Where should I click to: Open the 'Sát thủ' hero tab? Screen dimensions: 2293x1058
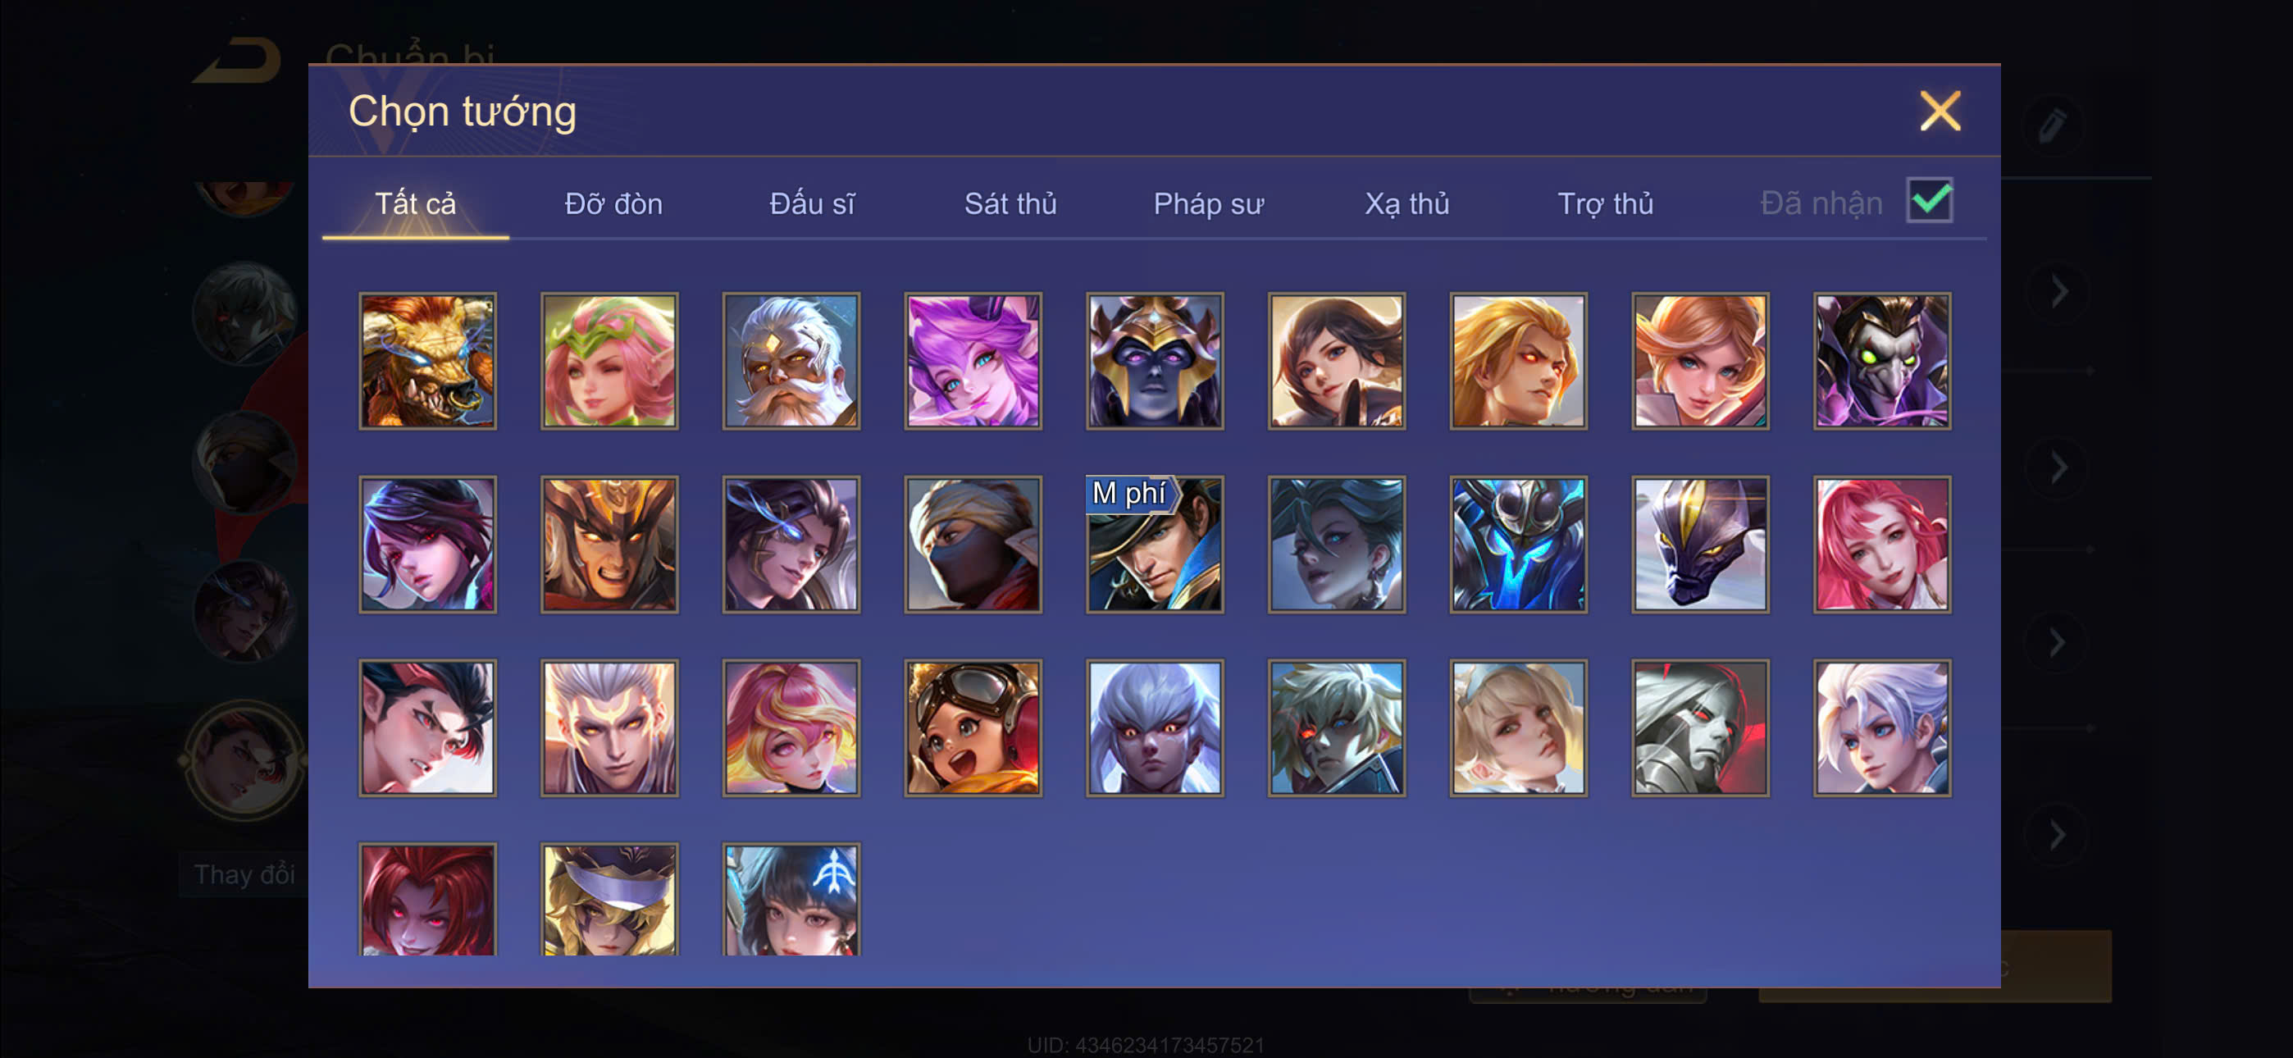[1010, 204]
